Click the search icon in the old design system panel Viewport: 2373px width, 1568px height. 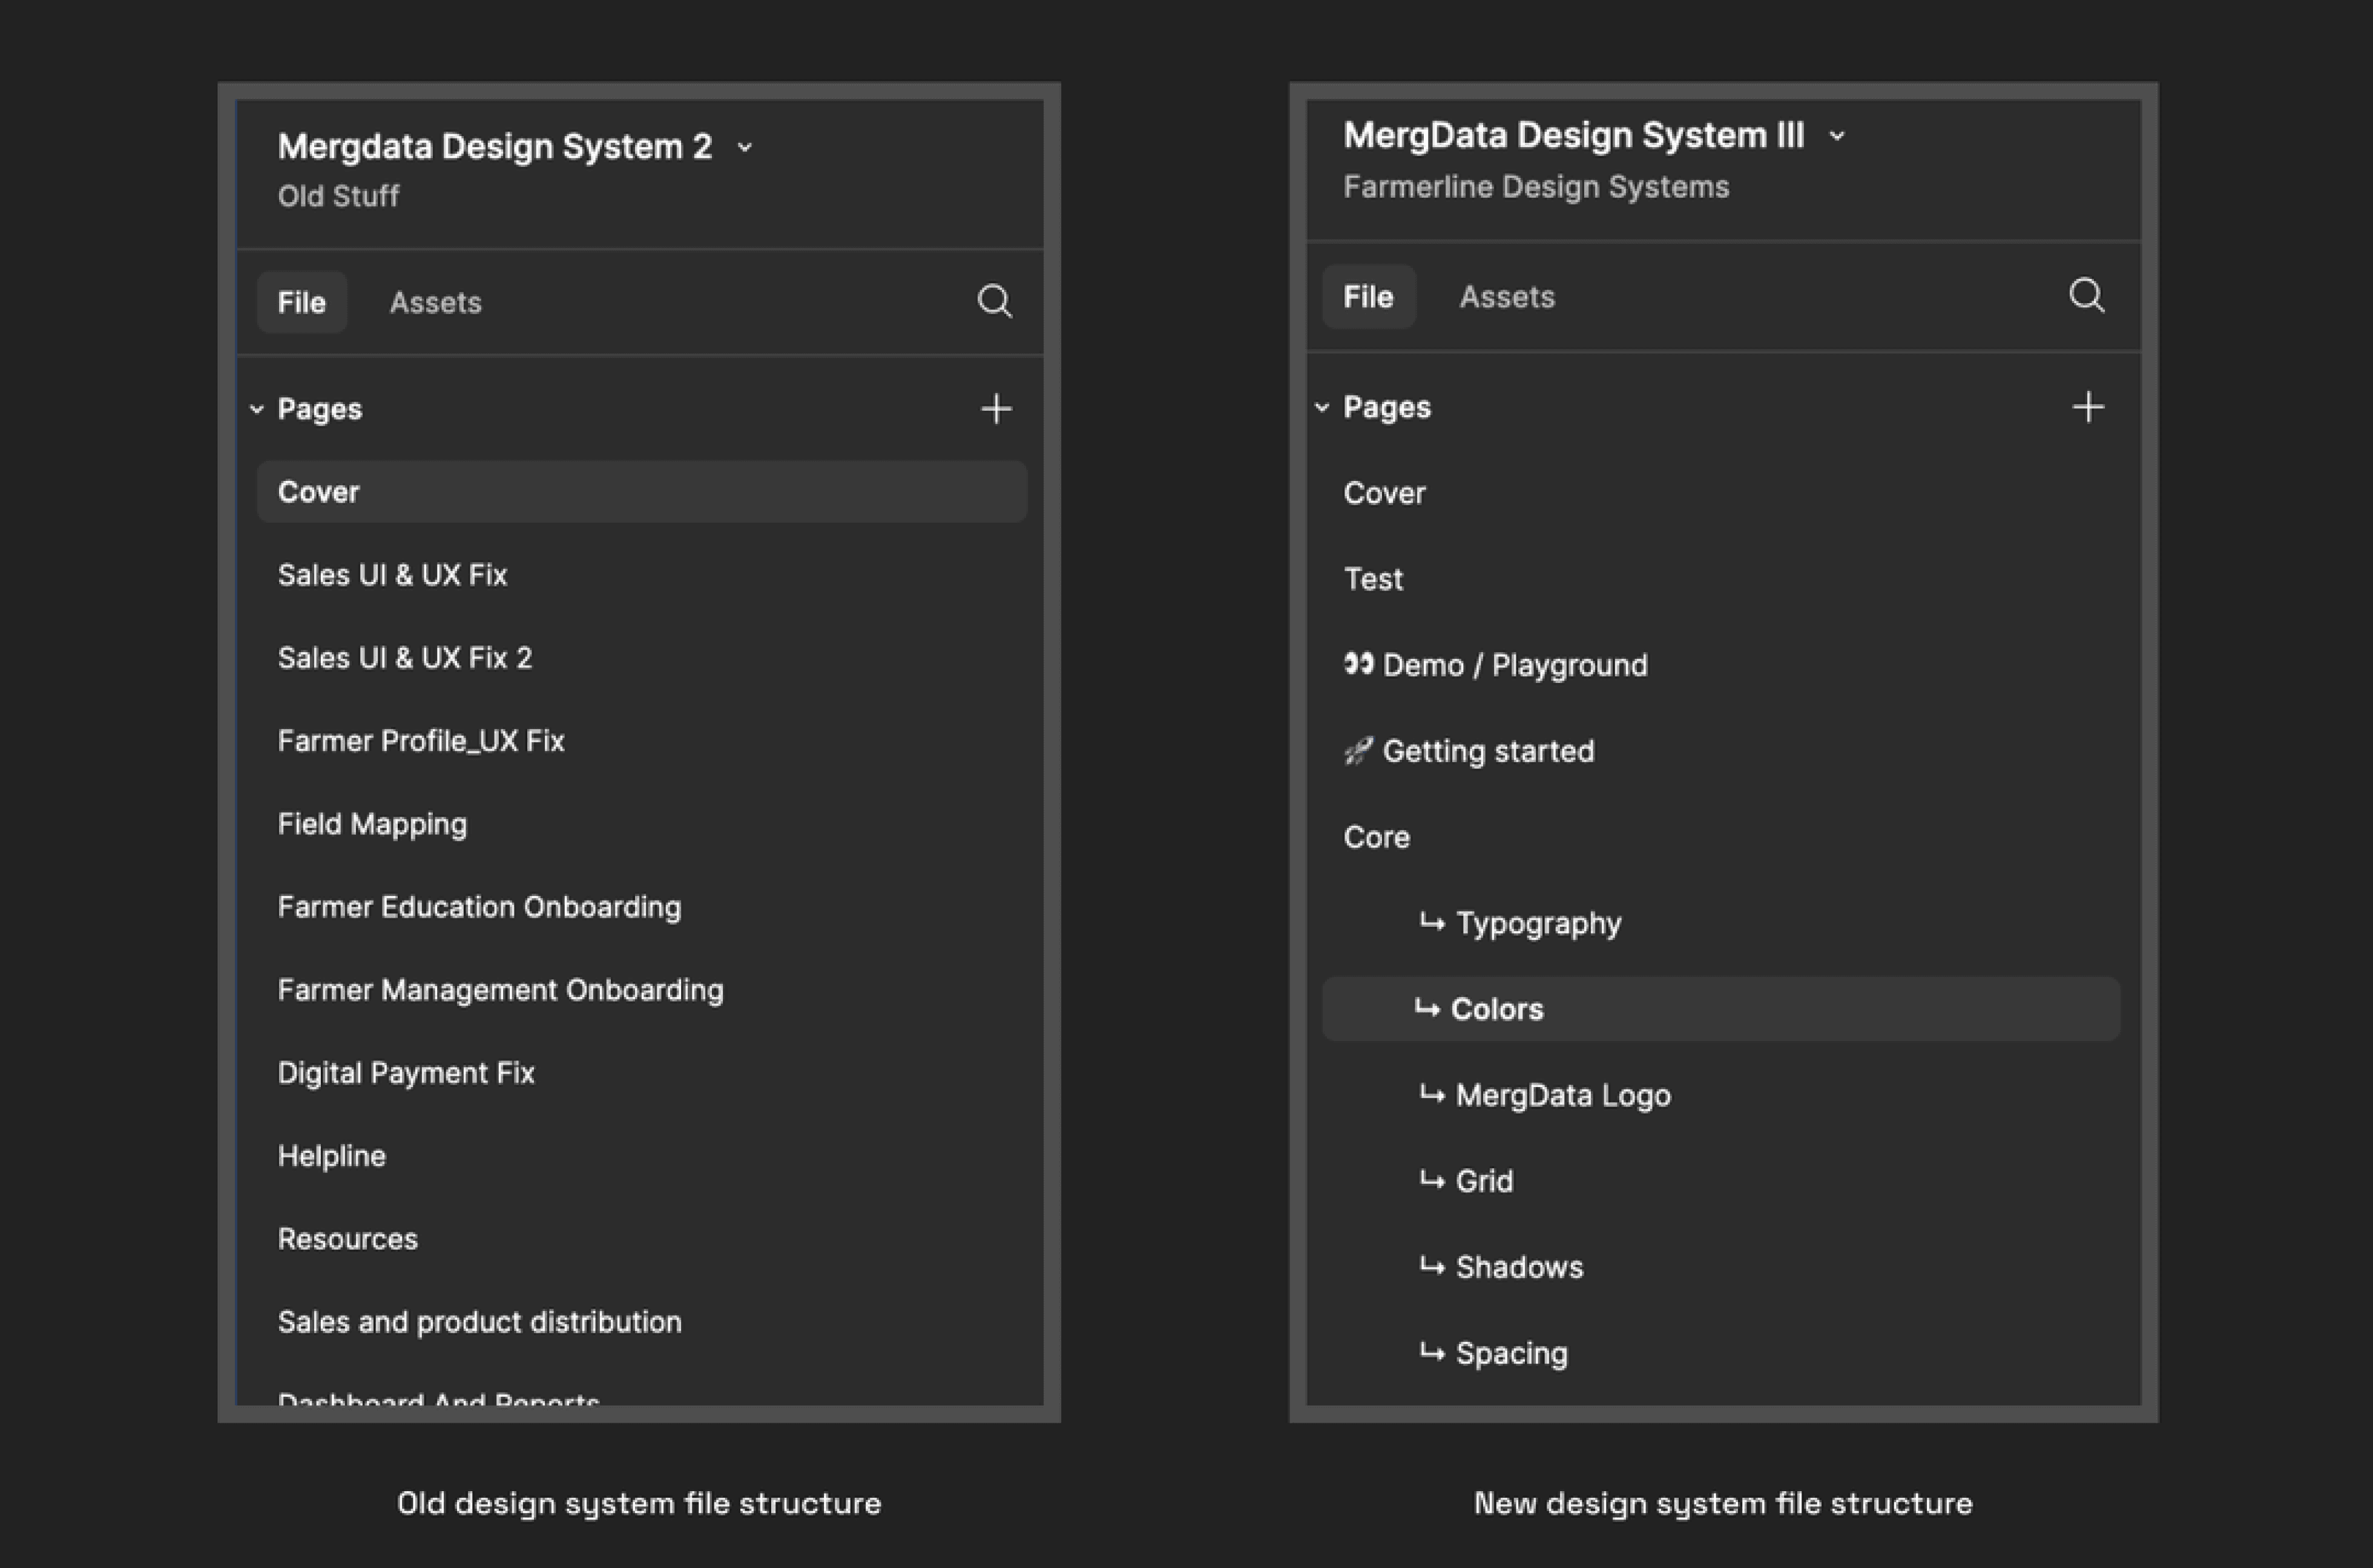(x=993, y=301)
